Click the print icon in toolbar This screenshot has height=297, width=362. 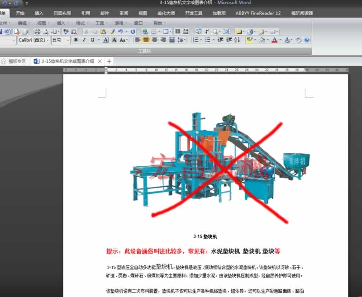pyautogui.click(x=38, y=32)
